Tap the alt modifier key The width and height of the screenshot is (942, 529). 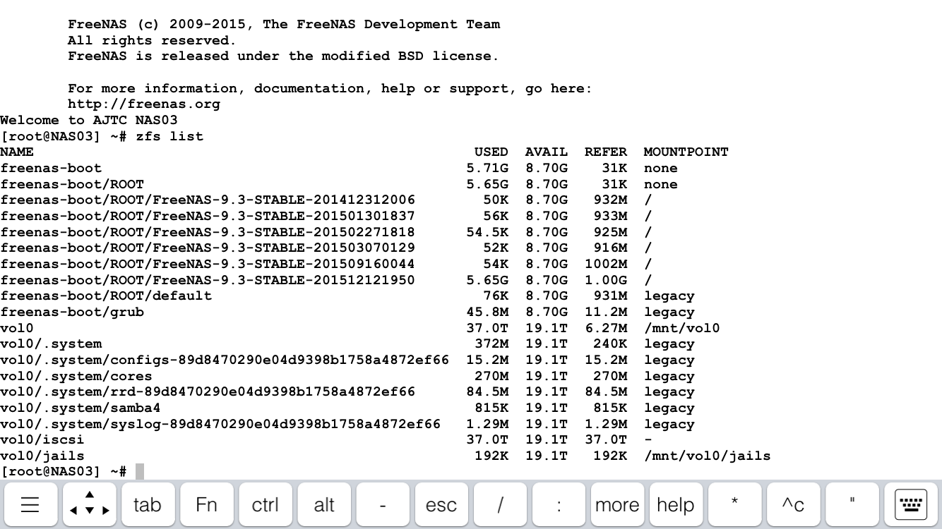pos(323,505)
